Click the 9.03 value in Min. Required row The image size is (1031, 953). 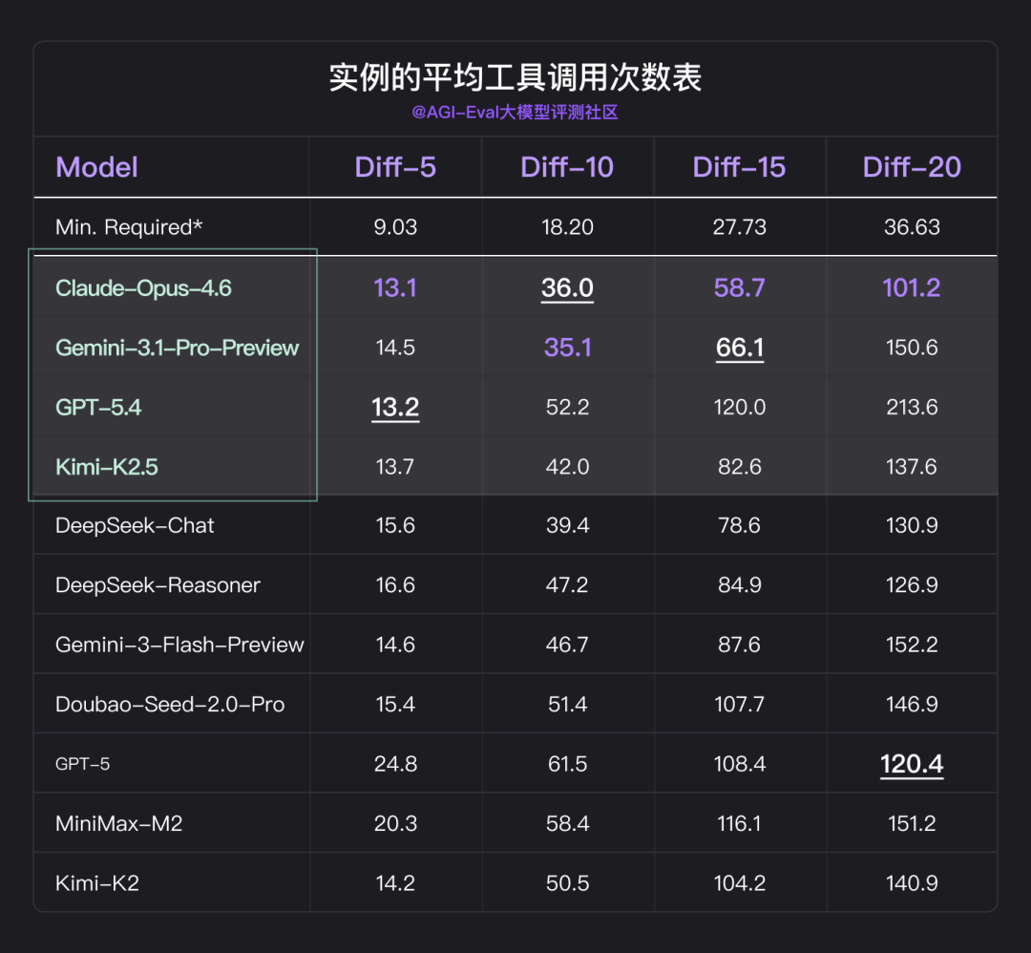[395, 227]
